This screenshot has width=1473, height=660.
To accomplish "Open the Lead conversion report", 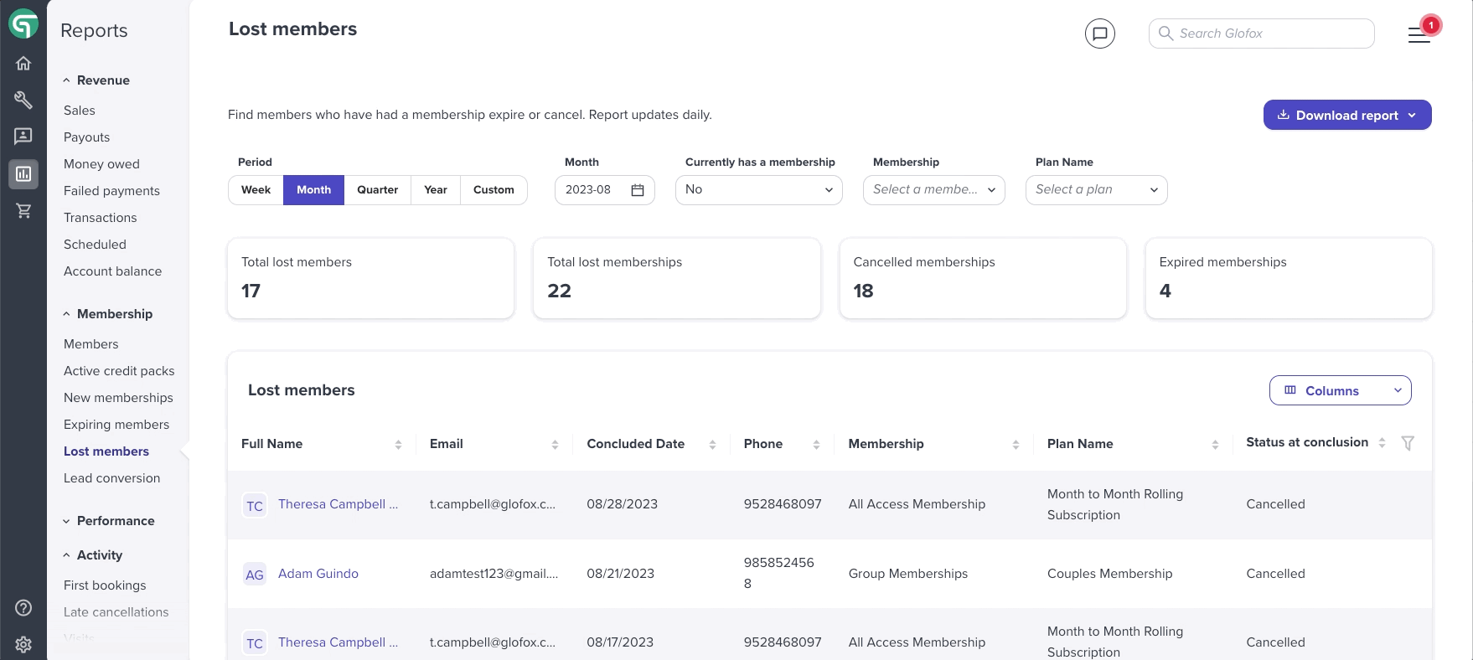I will [111, 478].
